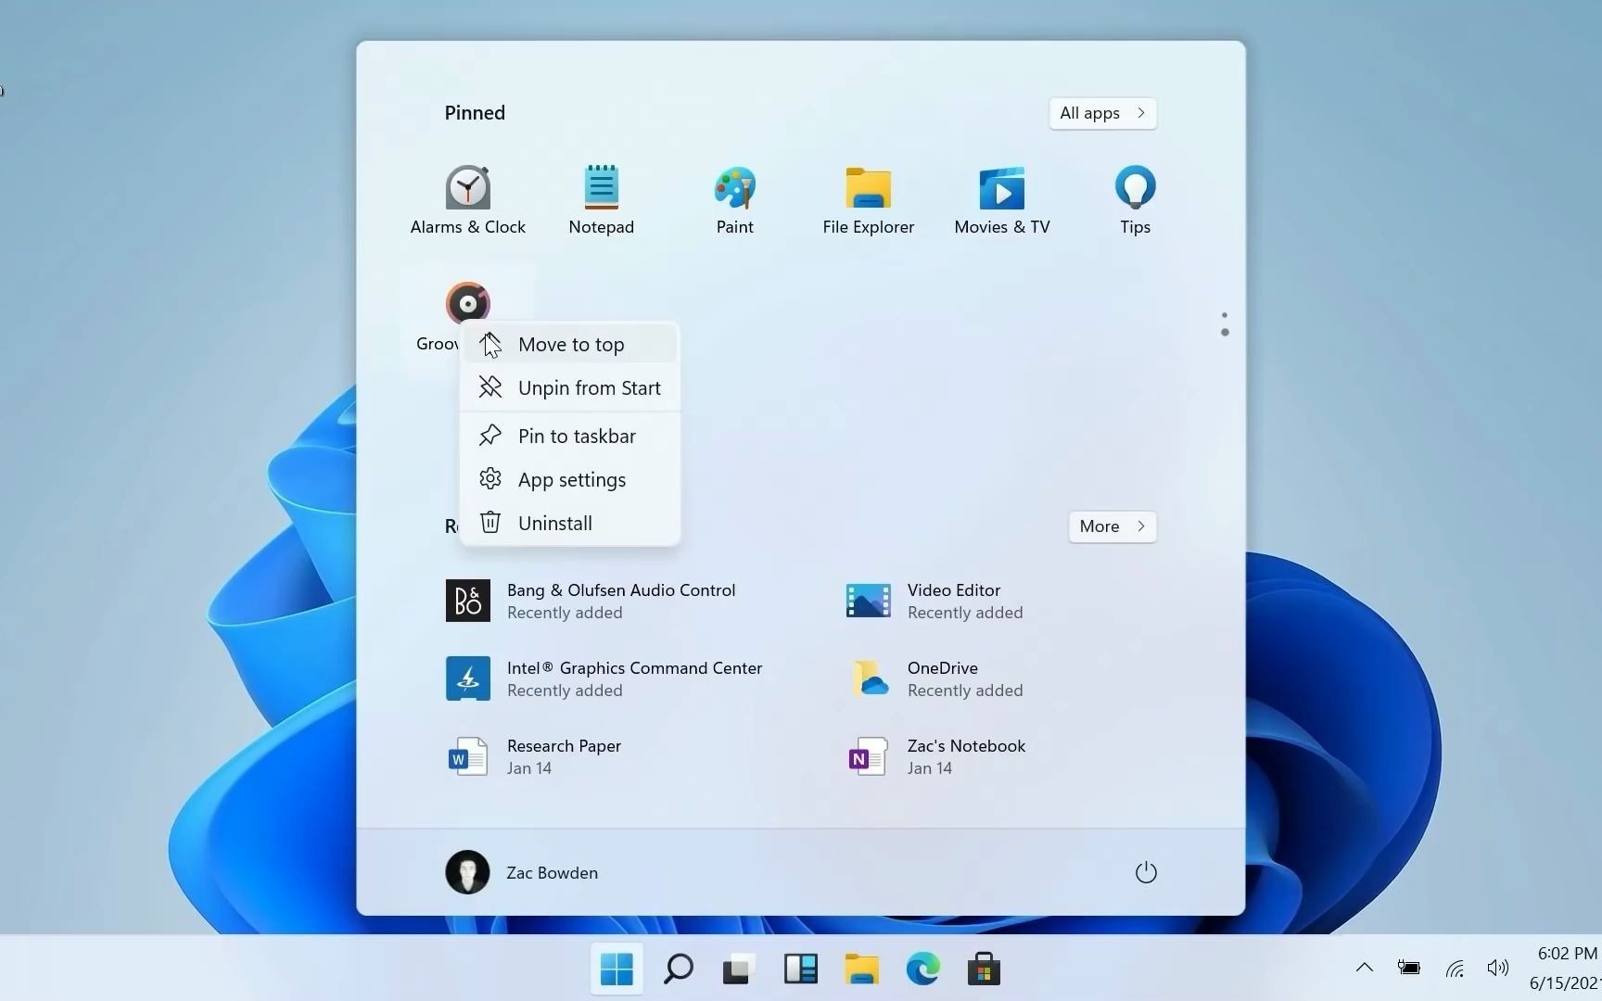Launch Notepad from pinned apps
The width and height of the screenshot is (1602, 1001).
tap(601, 200)
